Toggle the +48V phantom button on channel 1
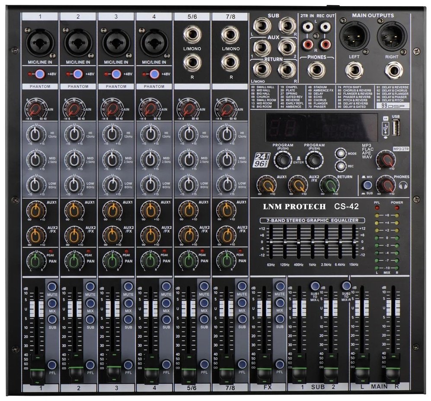 (x=40, y=74)
